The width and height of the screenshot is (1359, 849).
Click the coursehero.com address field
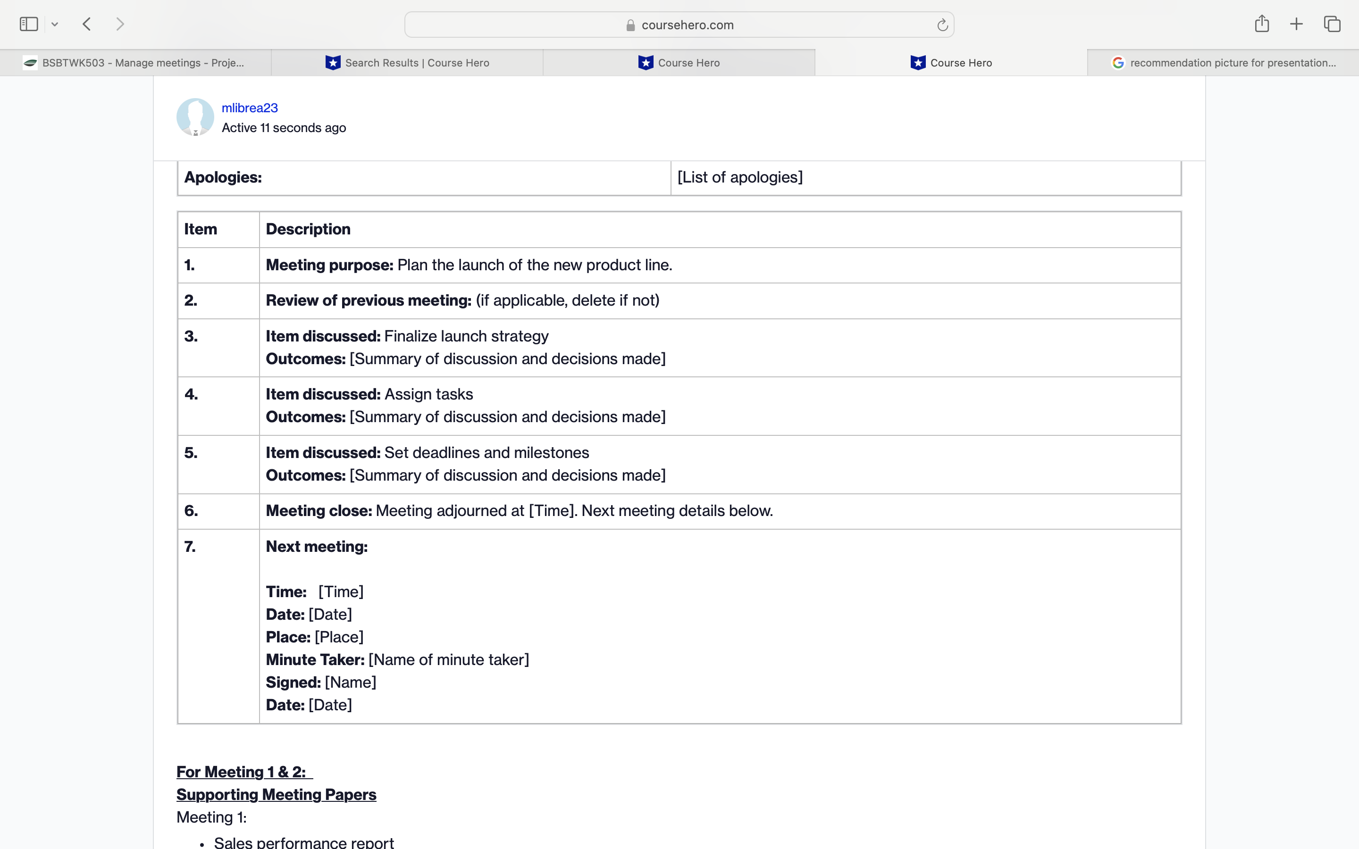click(x=688, y=25)
